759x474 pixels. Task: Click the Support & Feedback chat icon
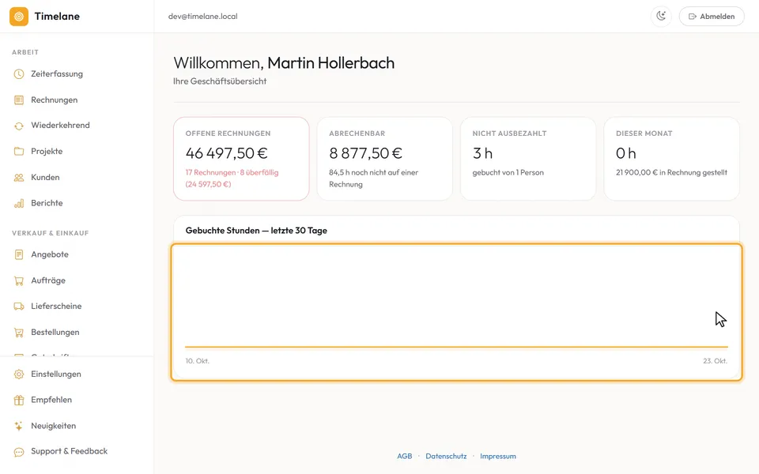[x=19, y=452]
